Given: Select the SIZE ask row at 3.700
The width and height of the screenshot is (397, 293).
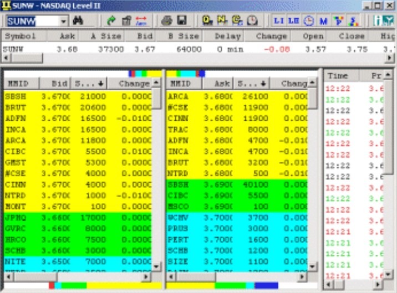Looking at the screenshot, I should [237, 261].
